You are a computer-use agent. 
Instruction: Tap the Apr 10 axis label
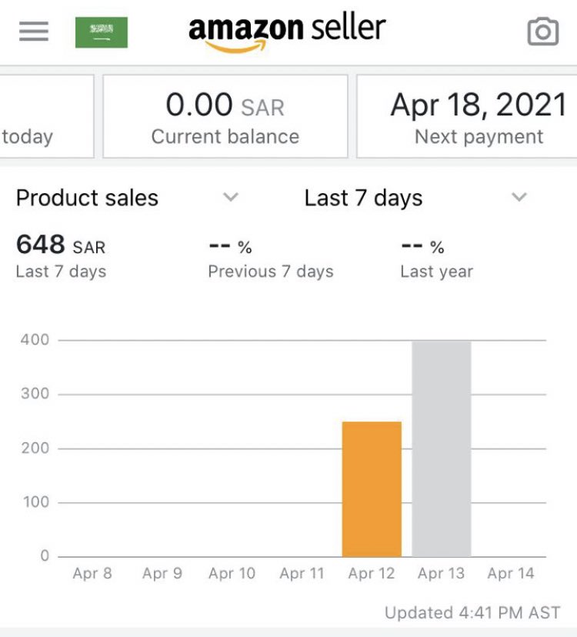click(232, 573)
